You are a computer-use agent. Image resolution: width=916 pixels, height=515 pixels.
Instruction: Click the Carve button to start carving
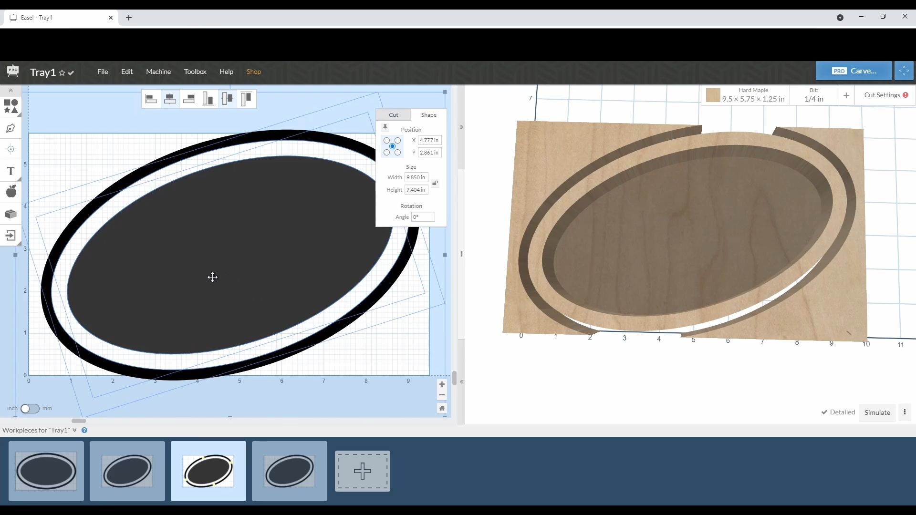(x=855, y=71)
